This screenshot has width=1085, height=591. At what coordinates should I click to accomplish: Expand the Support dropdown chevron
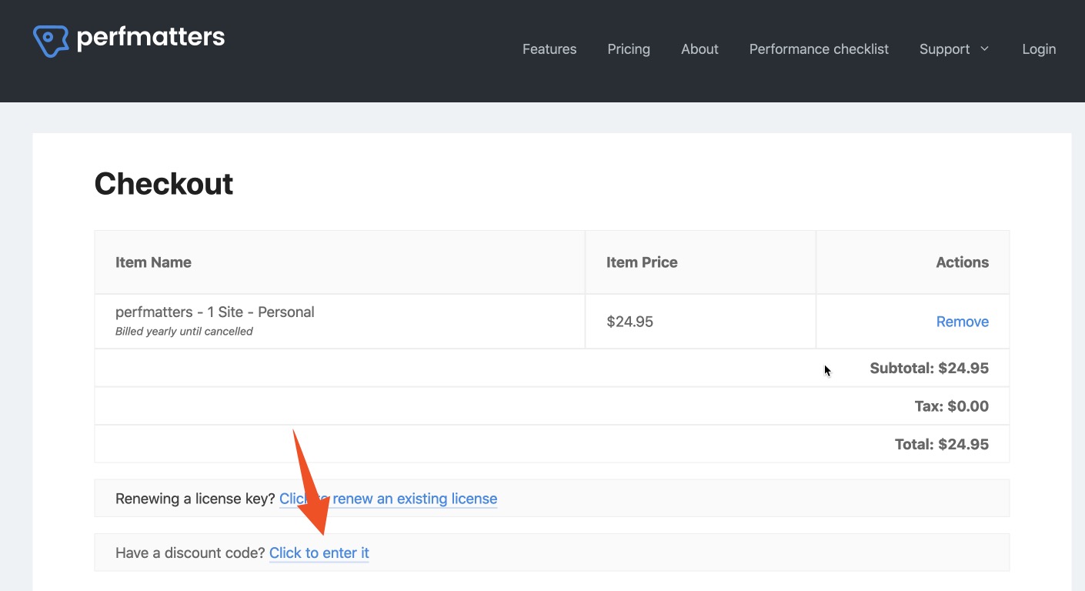pos(984,49)
